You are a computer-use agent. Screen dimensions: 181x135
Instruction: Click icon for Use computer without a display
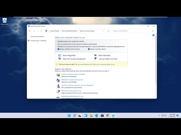point(58,75)
